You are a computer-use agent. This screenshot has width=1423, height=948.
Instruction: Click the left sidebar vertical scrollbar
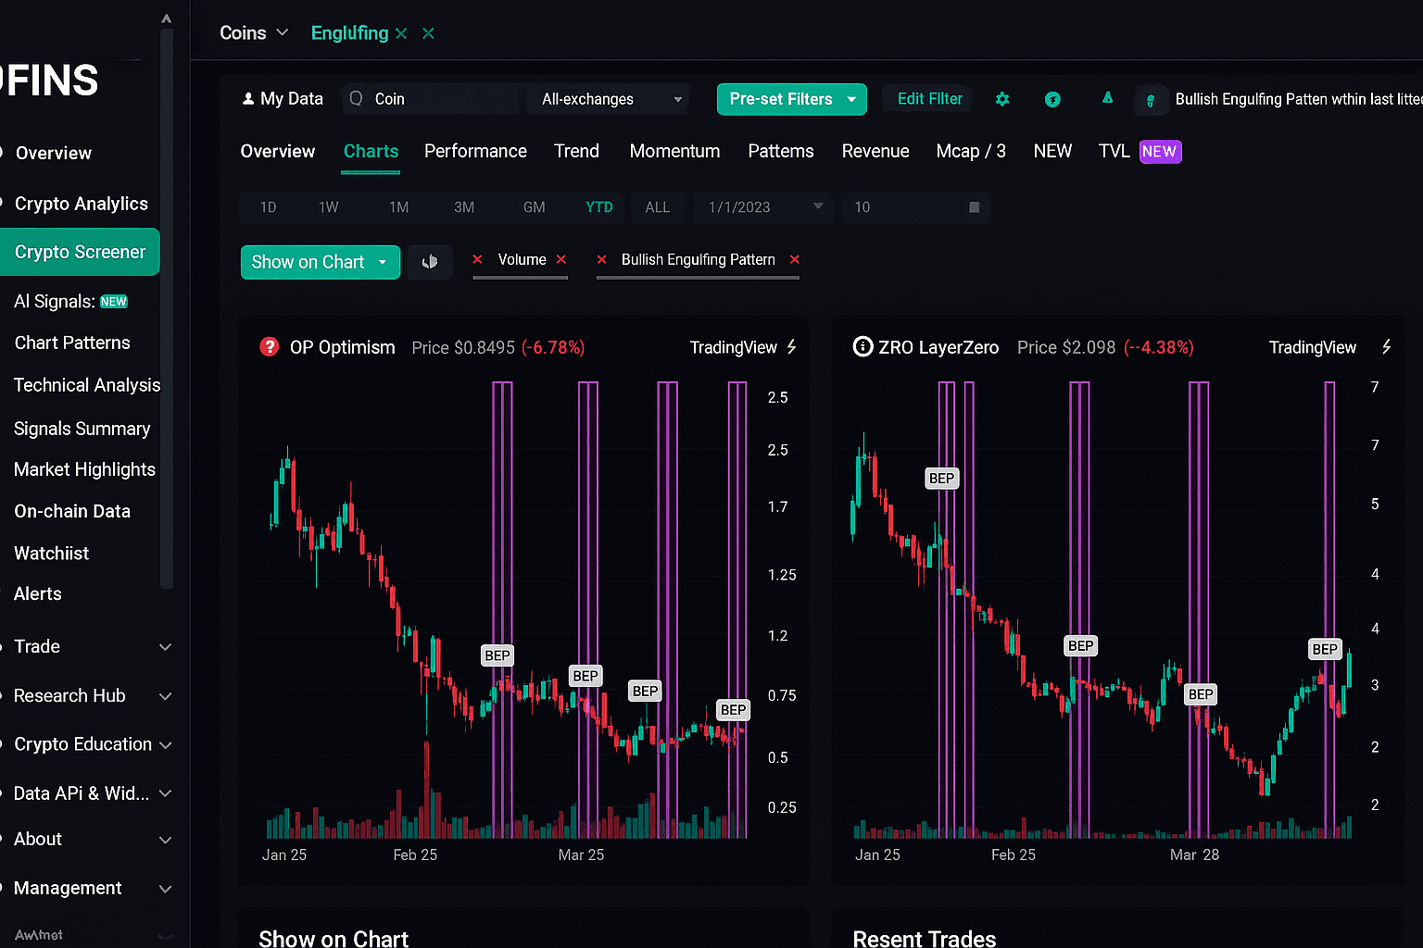(x=167, y=306)
